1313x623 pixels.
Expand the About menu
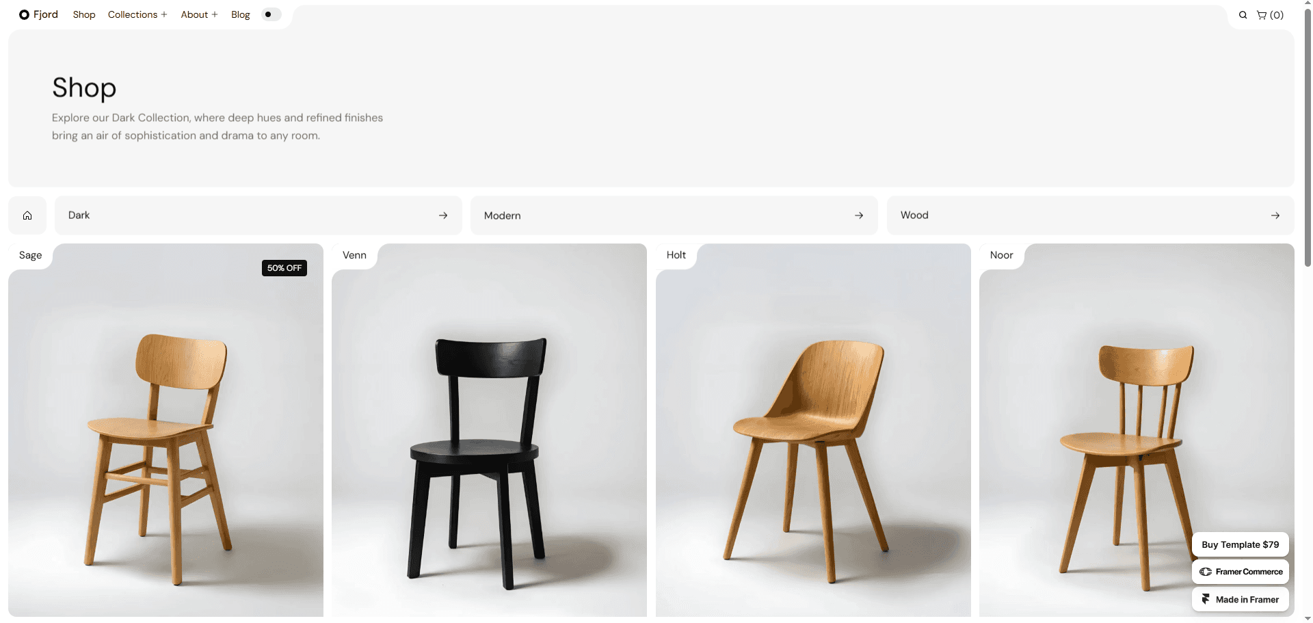[199, 14]
